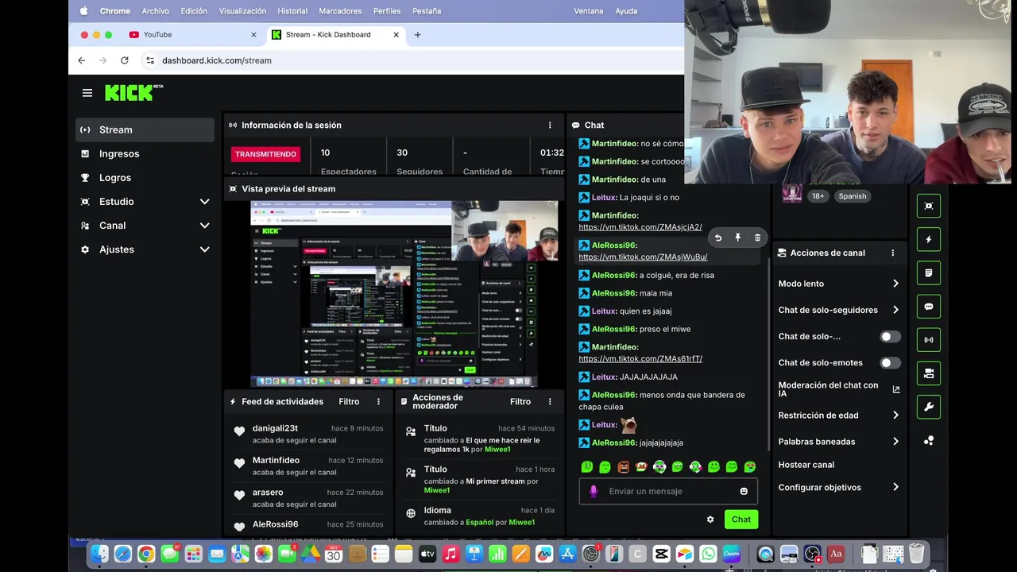The width and height of the screenshot is (1017, 572).
Task: Select Stream in the sidebar
Action: [145, 130]
